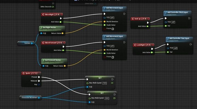Image resolution: width=197 pixels, height=109 pixels.
Task: Toggle Force checkbox on MoveForward's Add Movement Input
Action: tap(113, 57)
